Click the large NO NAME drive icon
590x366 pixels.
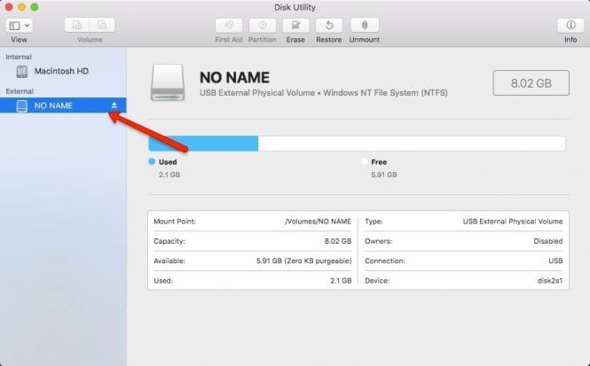tap(169, 82)
